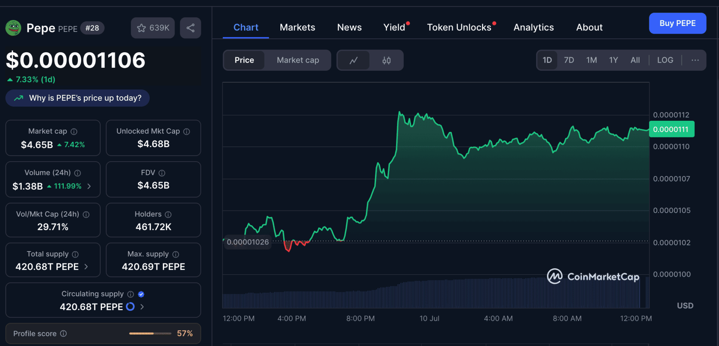719x346 pixels.
Task: Click the 461.72K holders value
Action: (153, 227)
